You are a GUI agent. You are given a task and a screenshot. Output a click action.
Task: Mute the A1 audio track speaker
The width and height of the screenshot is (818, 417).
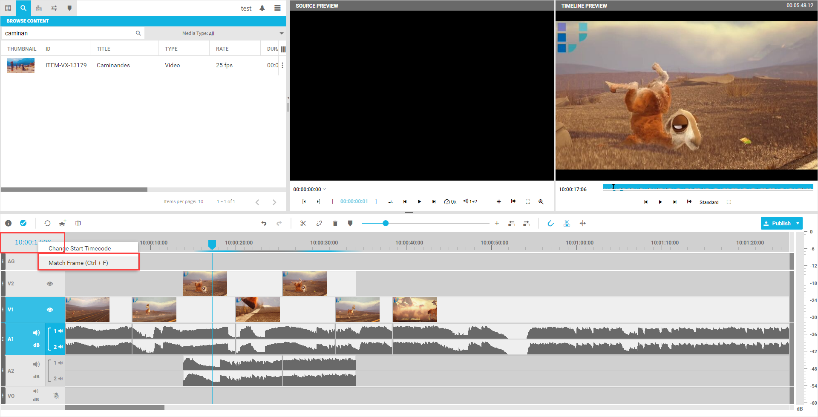pos(36,333)
